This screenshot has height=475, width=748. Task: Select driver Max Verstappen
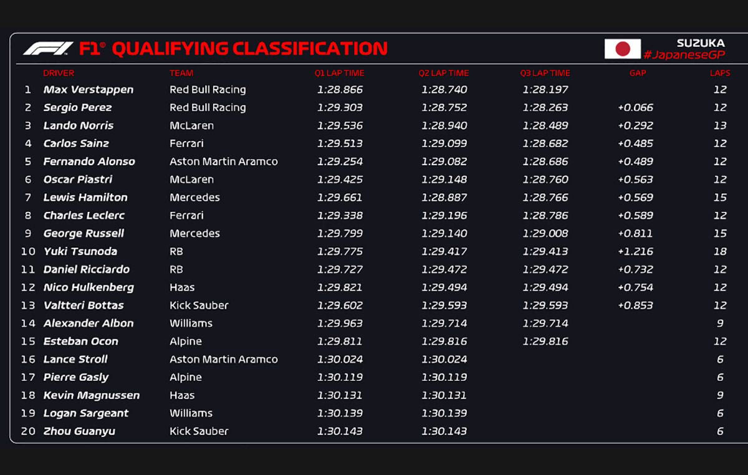89,90
